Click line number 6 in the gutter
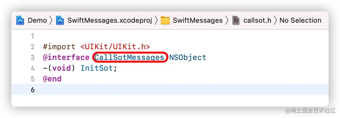 tap(32, 89)
